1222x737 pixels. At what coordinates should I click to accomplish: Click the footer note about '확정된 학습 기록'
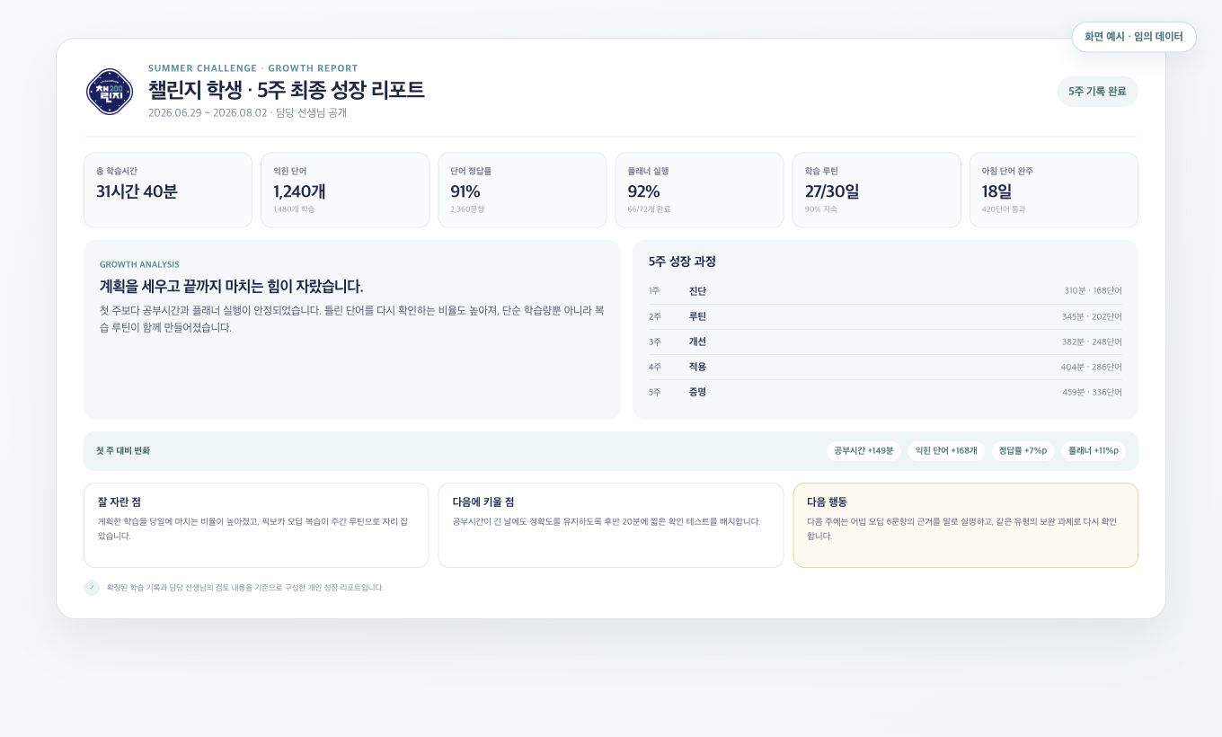point(245,588)
